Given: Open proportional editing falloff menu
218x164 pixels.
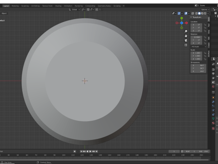Looking at the screenshot, I should 100,10.
